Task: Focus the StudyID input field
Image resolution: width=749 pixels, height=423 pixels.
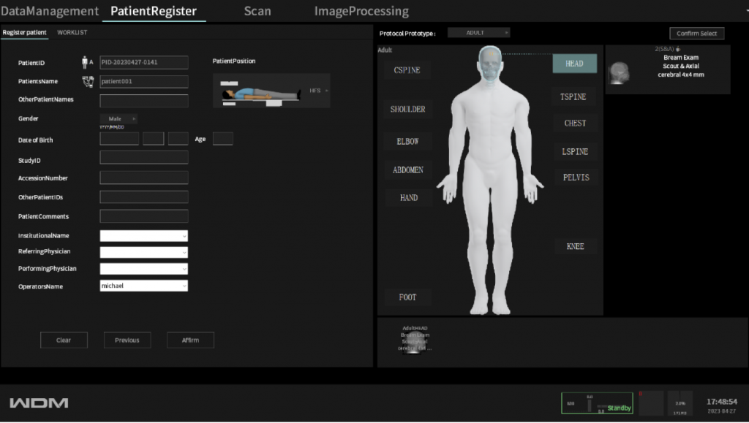Action: [x=144, y=158]
